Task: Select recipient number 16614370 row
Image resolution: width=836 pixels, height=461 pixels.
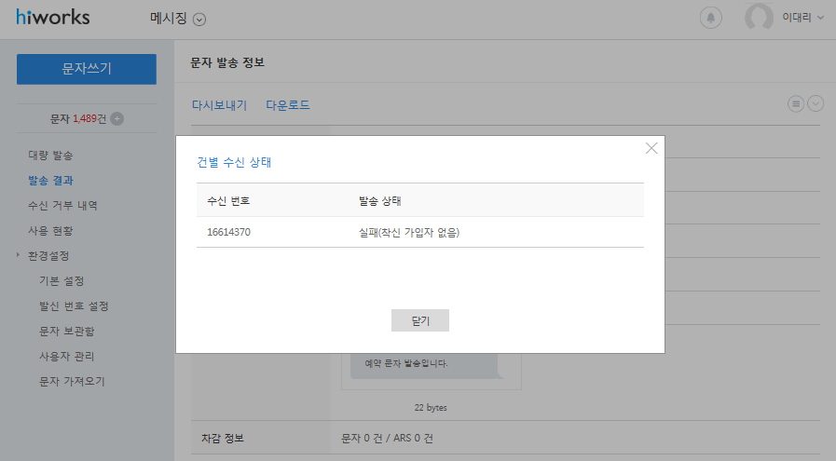Action: pyautogui.click(x=420, y=232)
